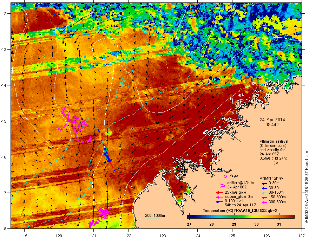Image resolution: width=309 pixels, height=239 pixels.
Task: Click the 119 longitude axis label
Action: coord(24,235)
